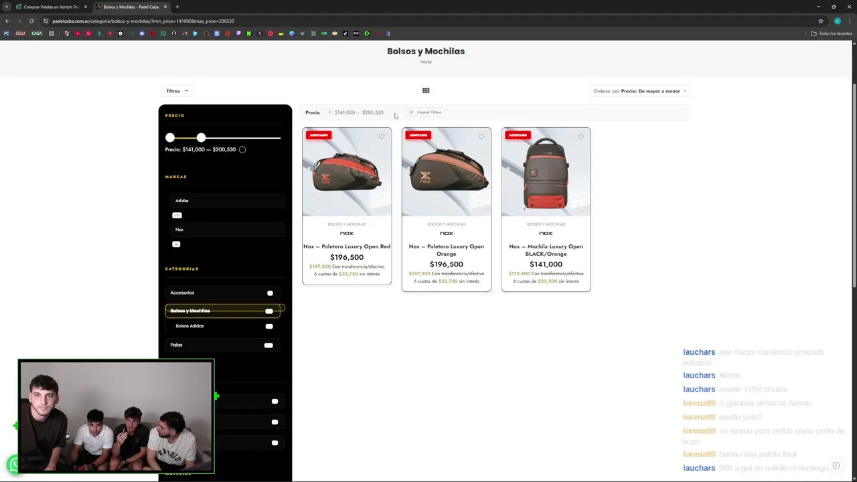The width and height of the screenshot is (857, 482).
Task: Go back to the previous page
Action: pos(7,21)
